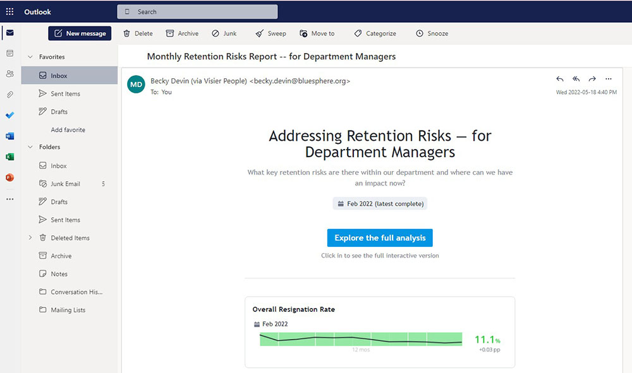Select the Junk Email folder
Screen dimensions: 632x373
[x=65, y=184]
